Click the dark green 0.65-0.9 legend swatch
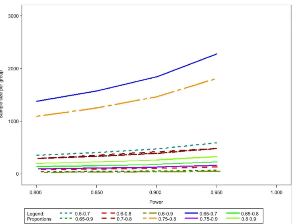 tap(66, 218)
